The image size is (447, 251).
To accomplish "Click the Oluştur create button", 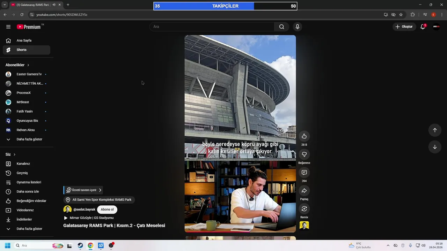I will coord(404,26).
